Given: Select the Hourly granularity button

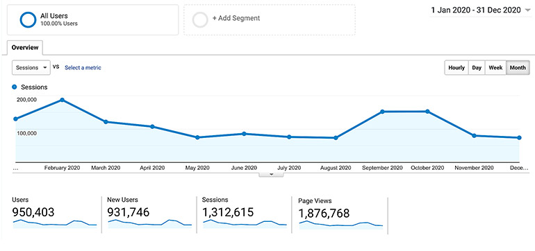Looking at the screenshot, I should pos(456,67).
